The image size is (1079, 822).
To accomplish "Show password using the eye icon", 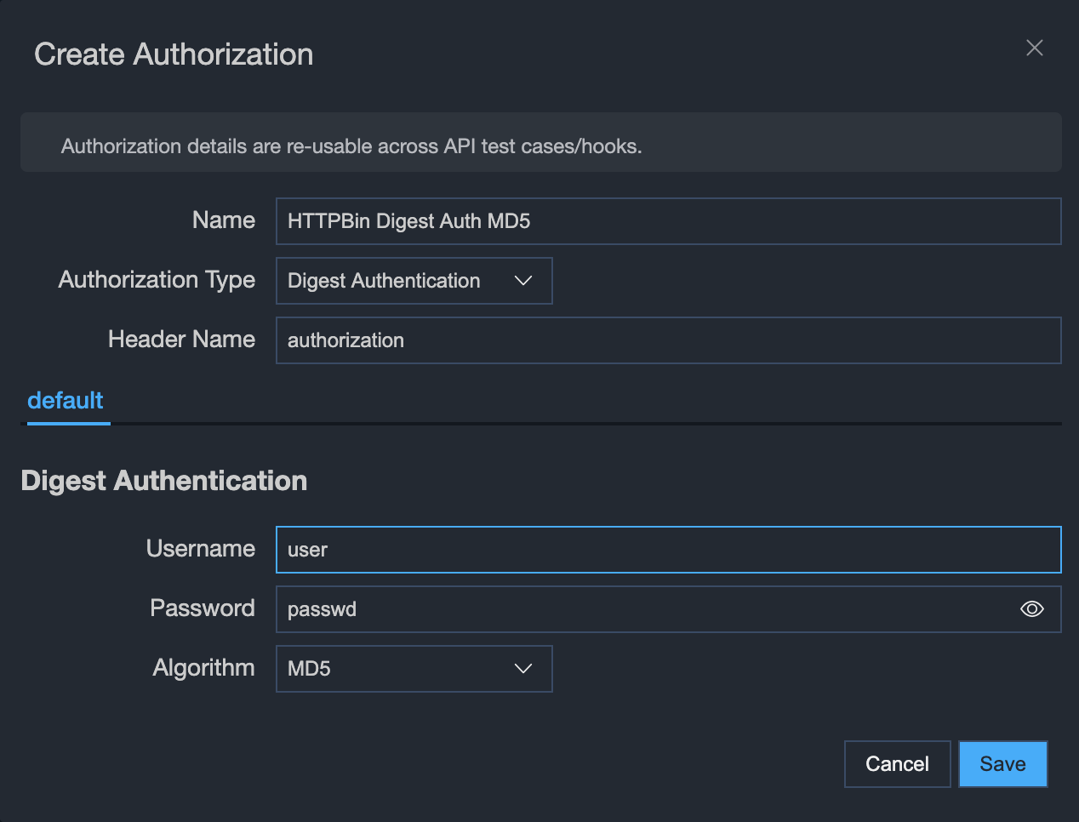I will click(1031, 609).
